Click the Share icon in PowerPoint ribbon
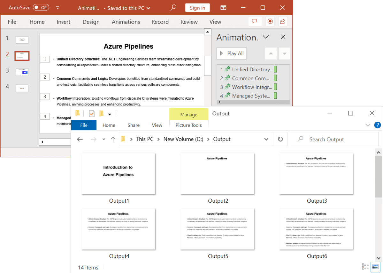 tap(282, 21)
